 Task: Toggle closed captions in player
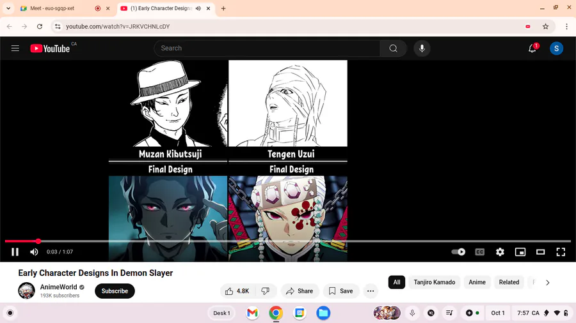(x=479, y=252)
